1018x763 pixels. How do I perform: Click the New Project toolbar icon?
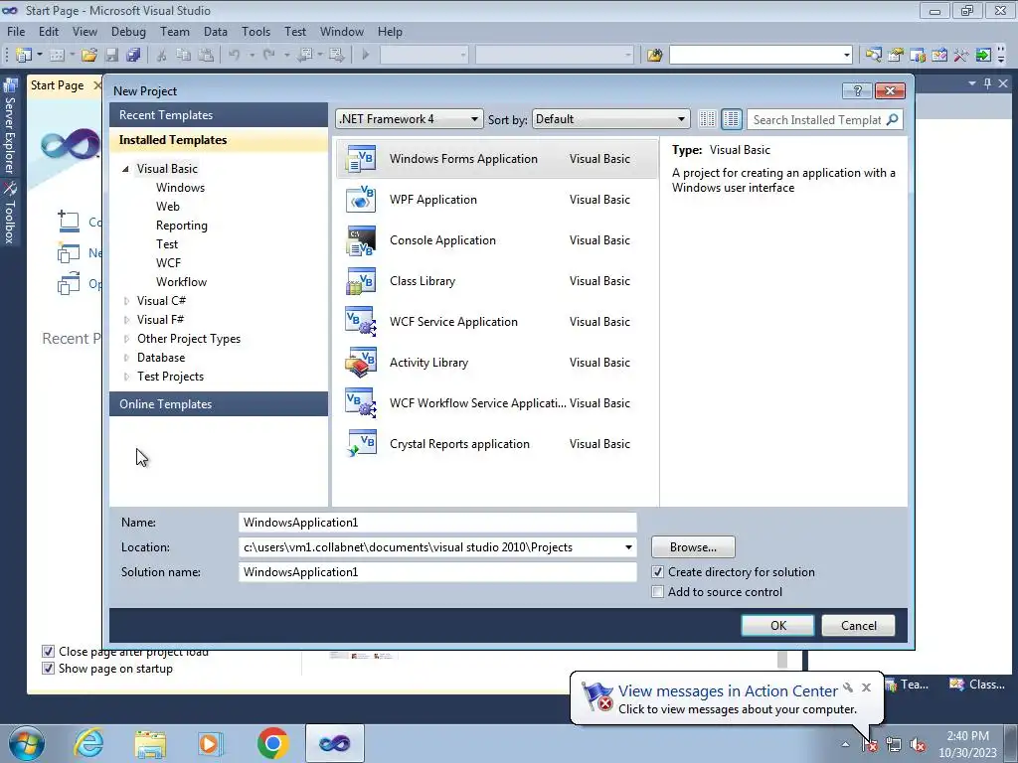[24, 56]
